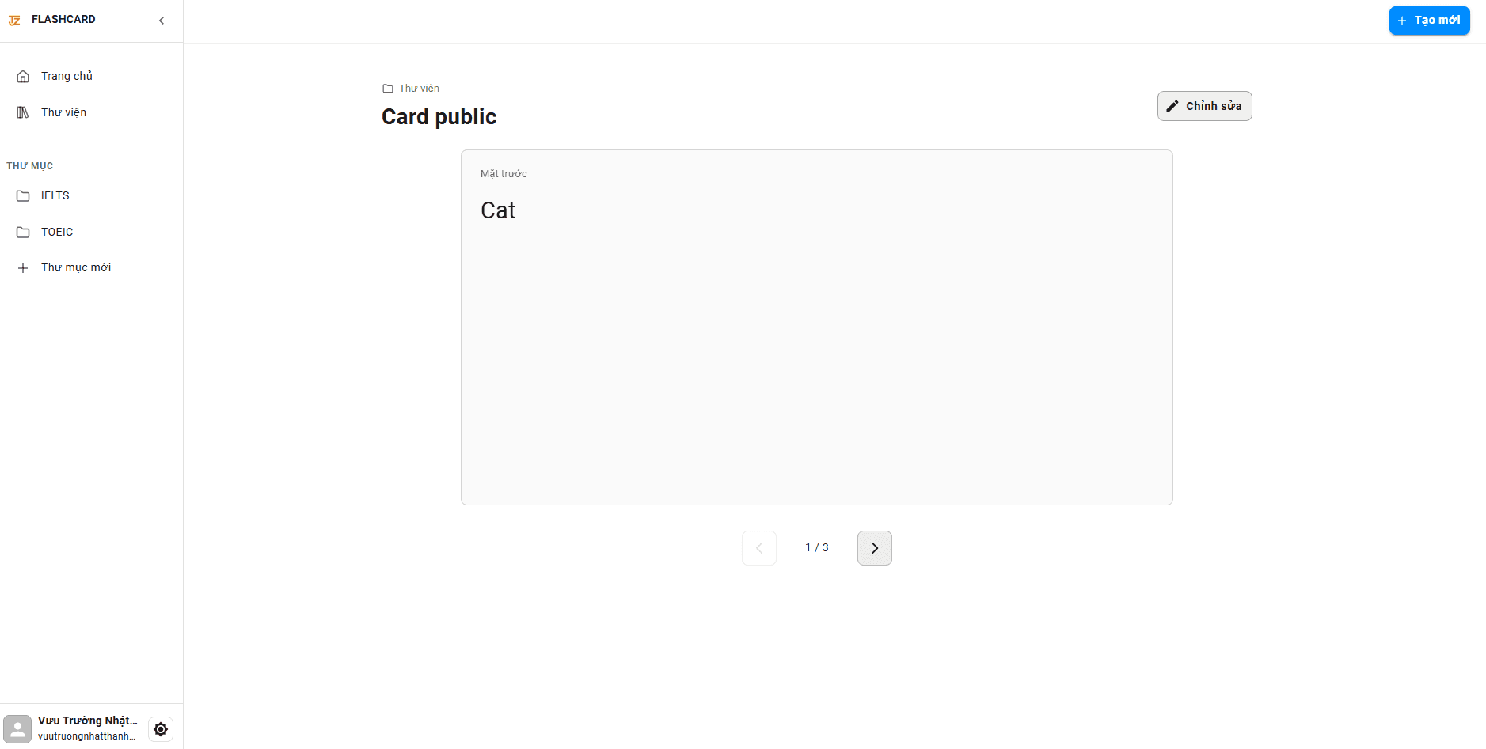Click the home icon in the sidebar
Image resolution: width=1486 pixels, height=749 pixels.
point(23,77)
